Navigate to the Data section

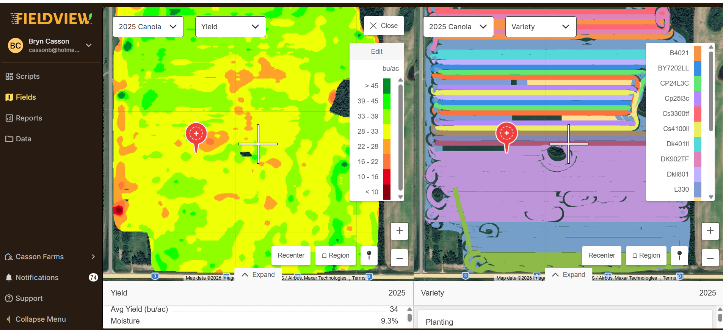point(23,139)
